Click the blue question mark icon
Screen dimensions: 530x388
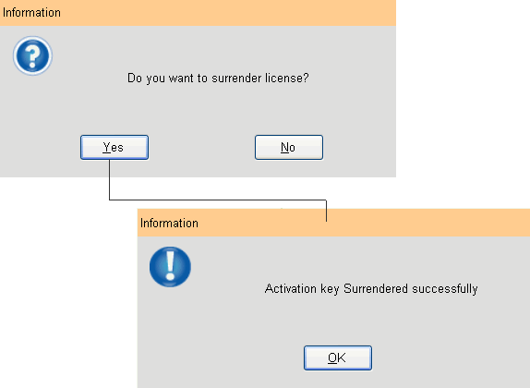pyautogui.click(x=33, y=55)
